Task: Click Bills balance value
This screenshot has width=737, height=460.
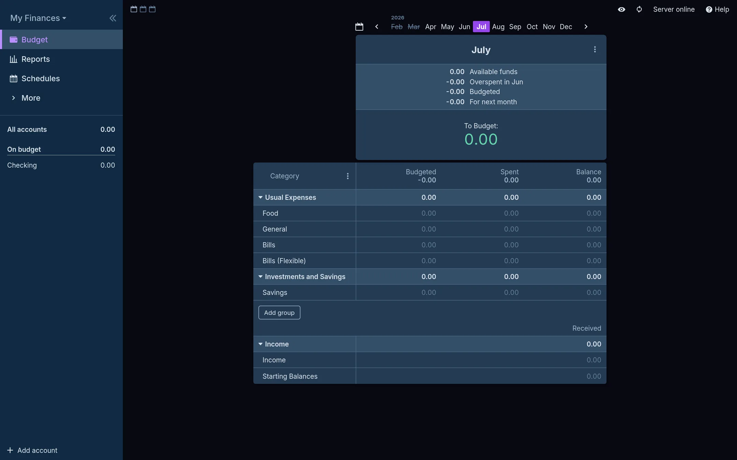Action: click(x=594, y=245)
